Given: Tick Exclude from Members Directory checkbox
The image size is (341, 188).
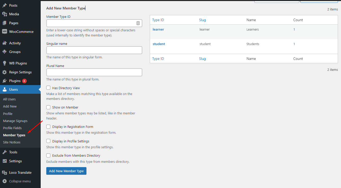Looking at the screenshot, I should (48, 155).
